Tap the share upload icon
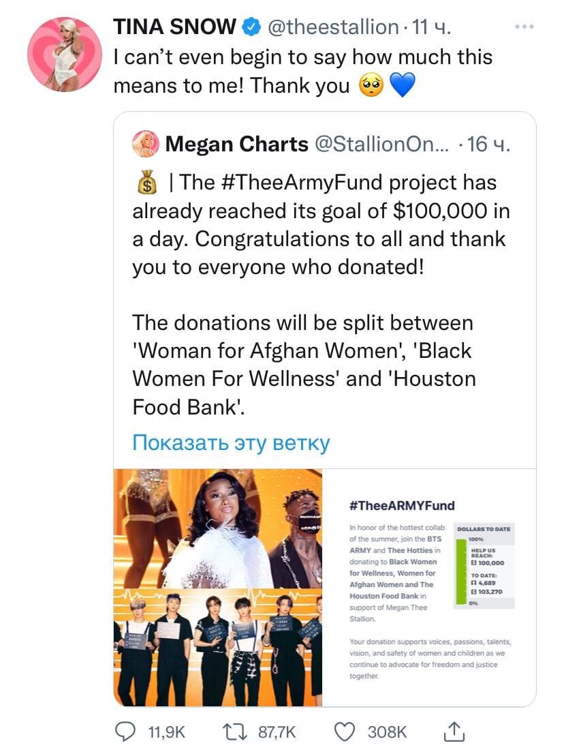The width and height of the screenshot is (564, 752). pos(452,731)
